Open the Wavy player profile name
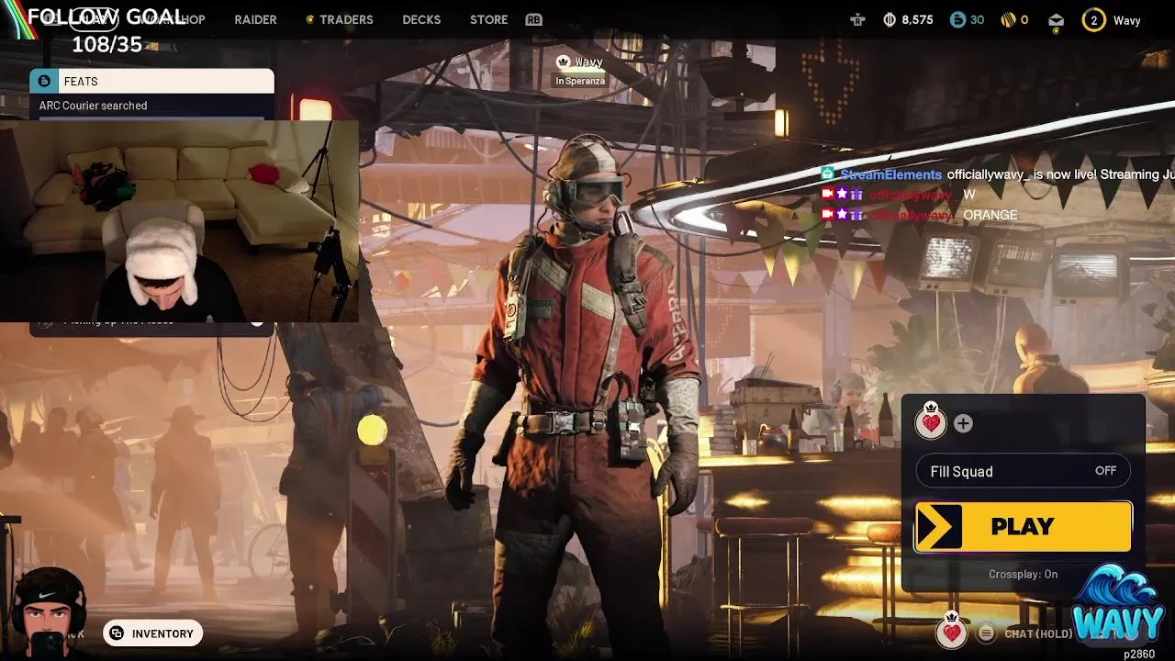The height and width of the screenshot is (661, 1175). coord(1127,20)
